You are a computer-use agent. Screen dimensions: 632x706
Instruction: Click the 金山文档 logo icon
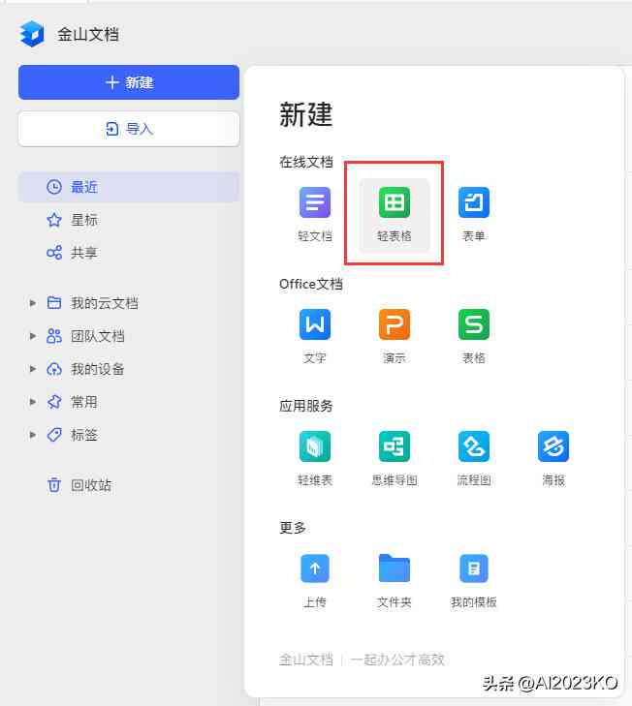pyautogui.click(x=32, y=34)
